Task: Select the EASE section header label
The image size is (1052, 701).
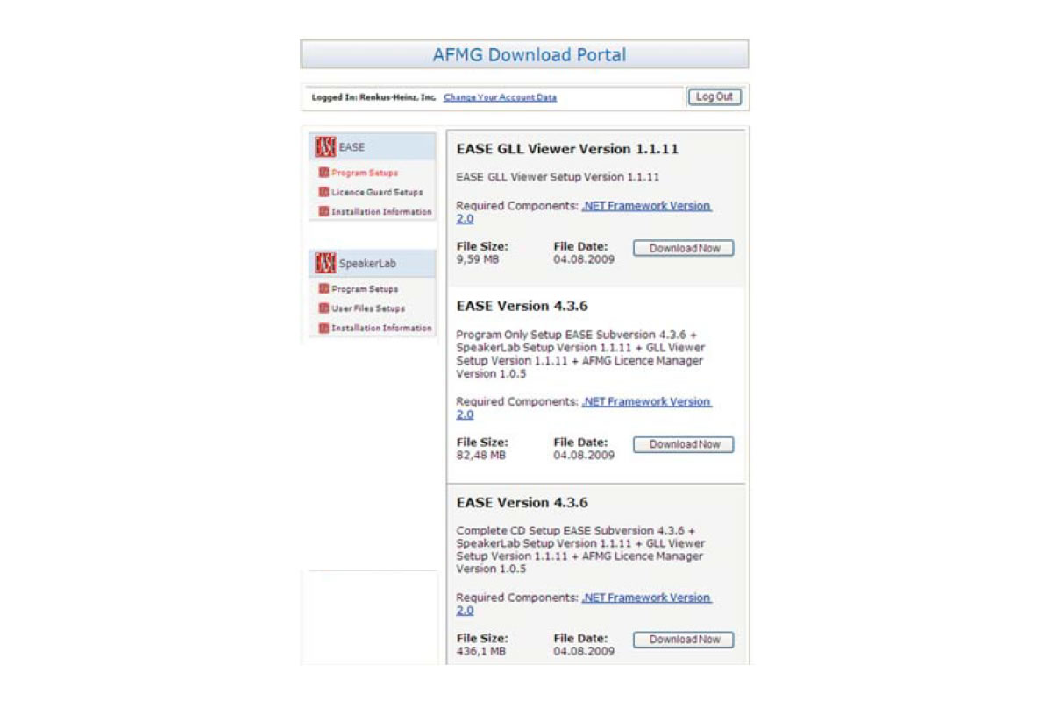Action: (x=352, y=147)
